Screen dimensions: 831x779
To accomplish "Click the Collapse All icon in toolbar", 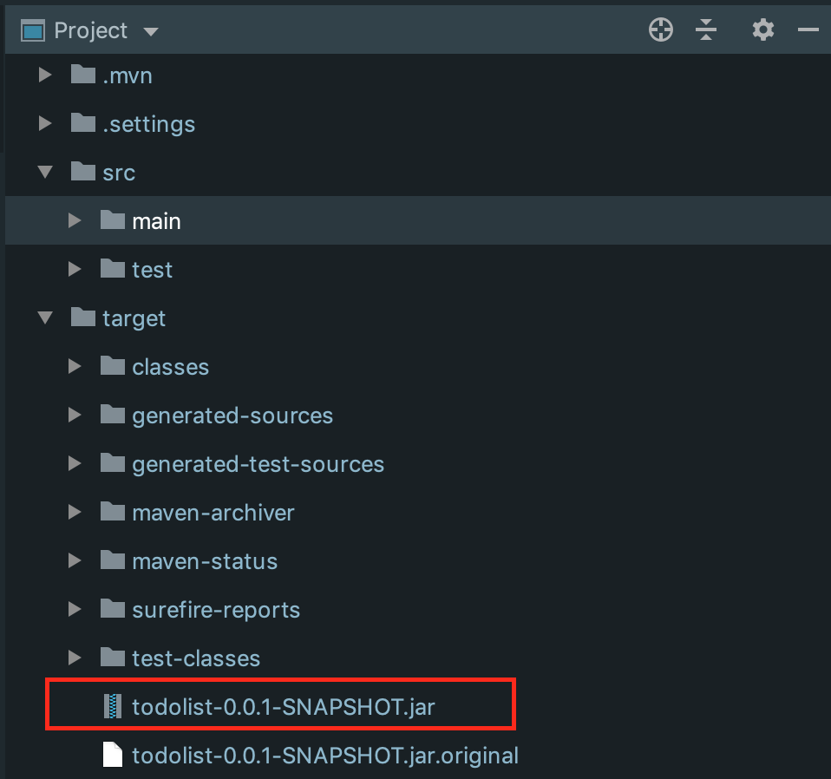I will pyautogui.click(x=706, y=29).
